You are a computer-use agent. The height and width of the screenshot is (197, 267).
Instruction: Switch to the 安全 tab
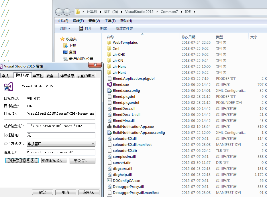[x=52, y=76]
